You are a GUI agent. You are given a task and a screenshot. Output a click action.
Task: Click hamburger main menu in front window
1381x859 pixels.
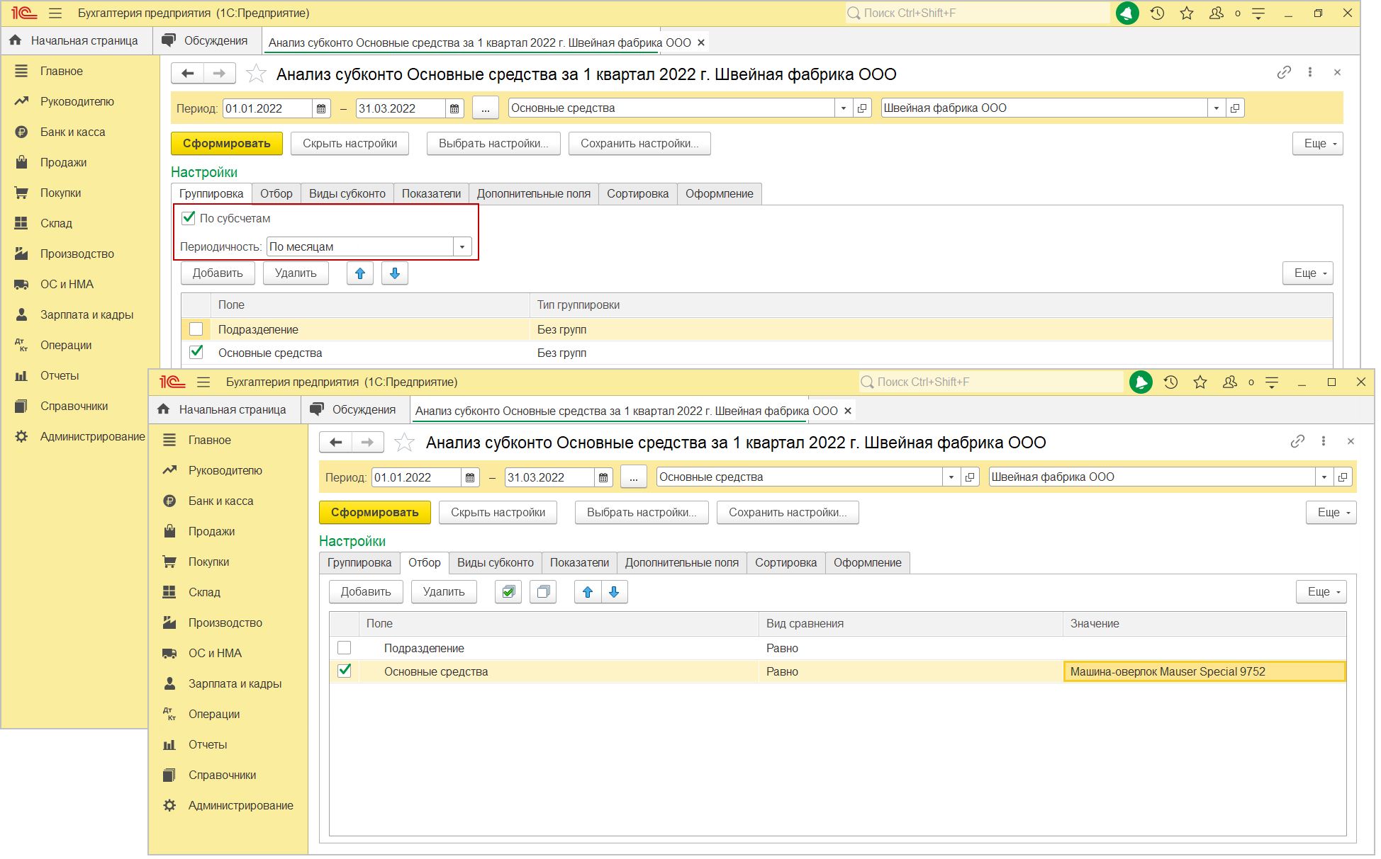[203, 382]
